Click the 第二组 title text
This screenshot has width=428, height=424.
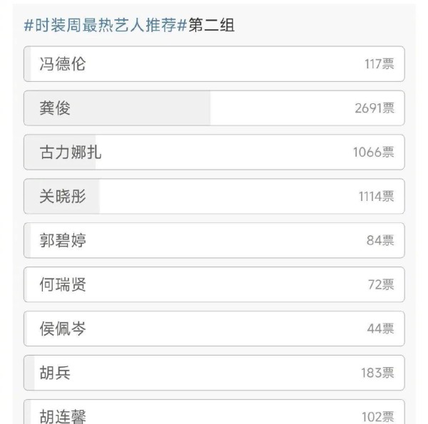(x=212, y=25)
